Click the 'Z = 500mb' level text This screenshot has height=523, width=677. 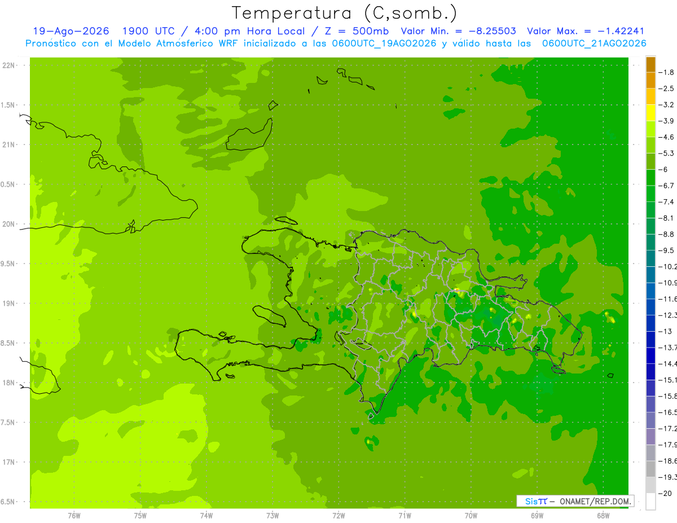[x=356, y=32]
